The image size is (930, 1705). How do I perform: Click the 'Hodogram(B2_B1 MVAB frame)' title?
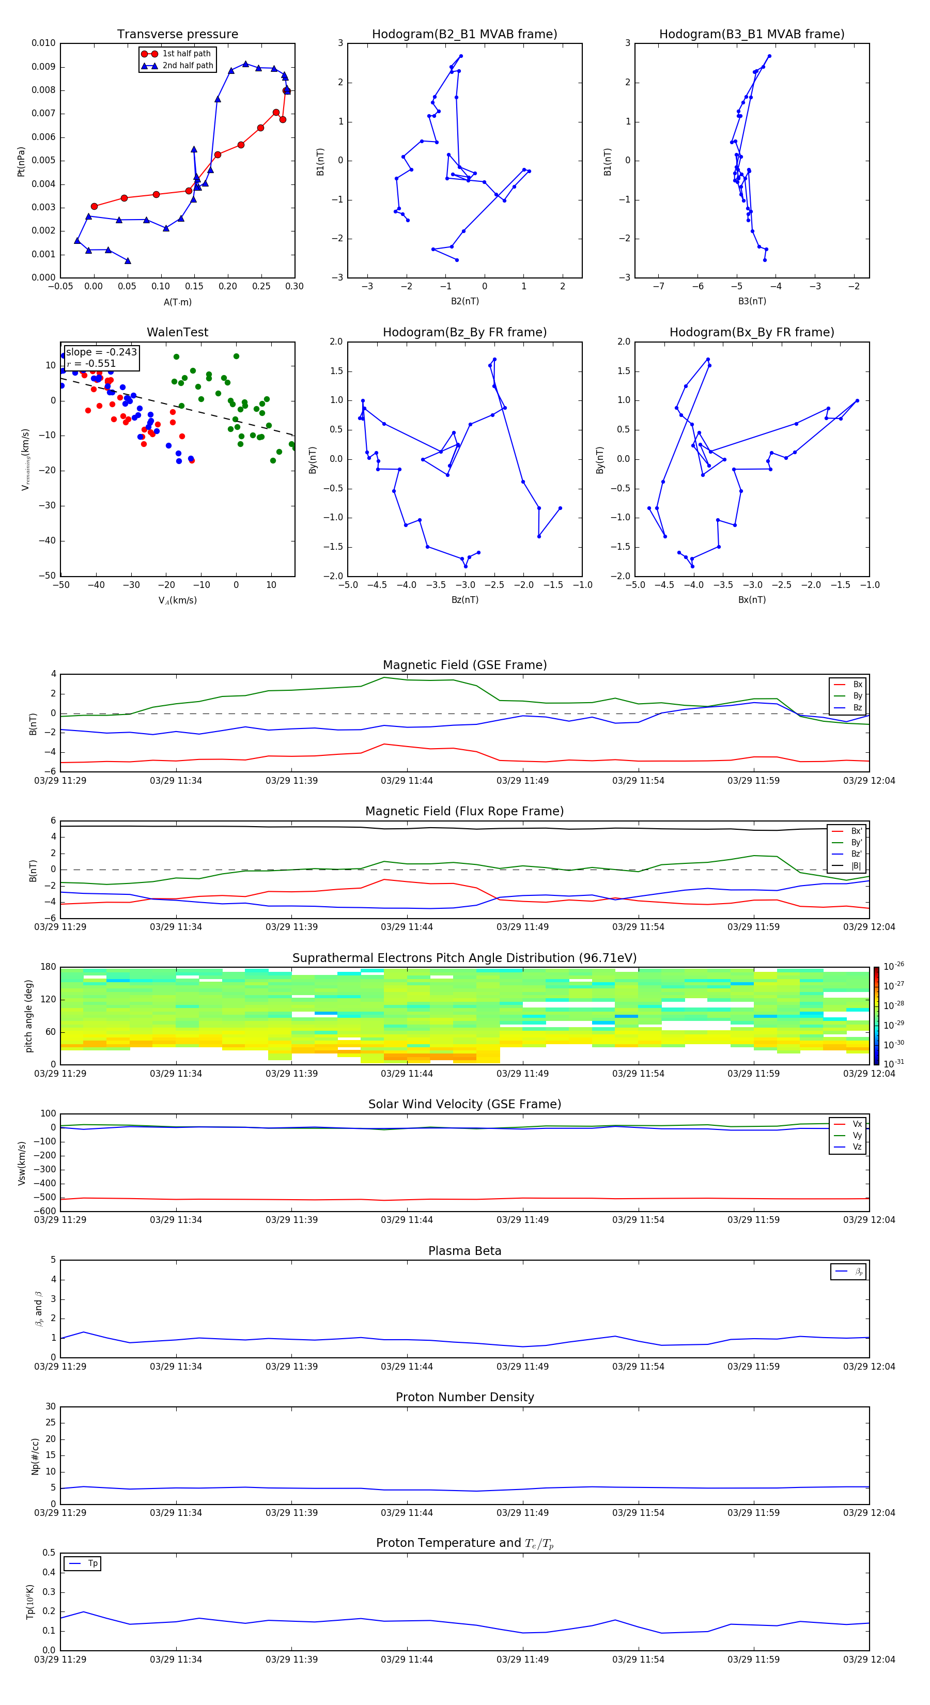(464, 34)
